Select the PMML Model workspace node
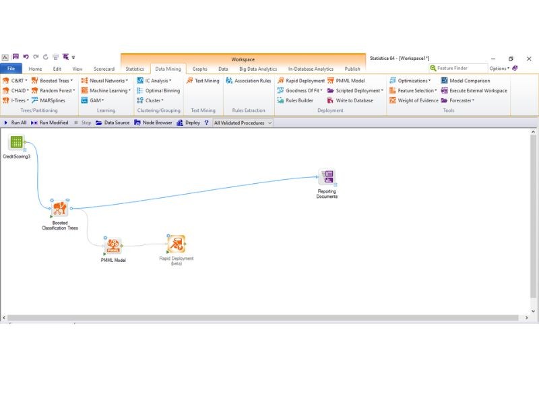The height and width of the screenshot is (404, 539). [113, 246]
